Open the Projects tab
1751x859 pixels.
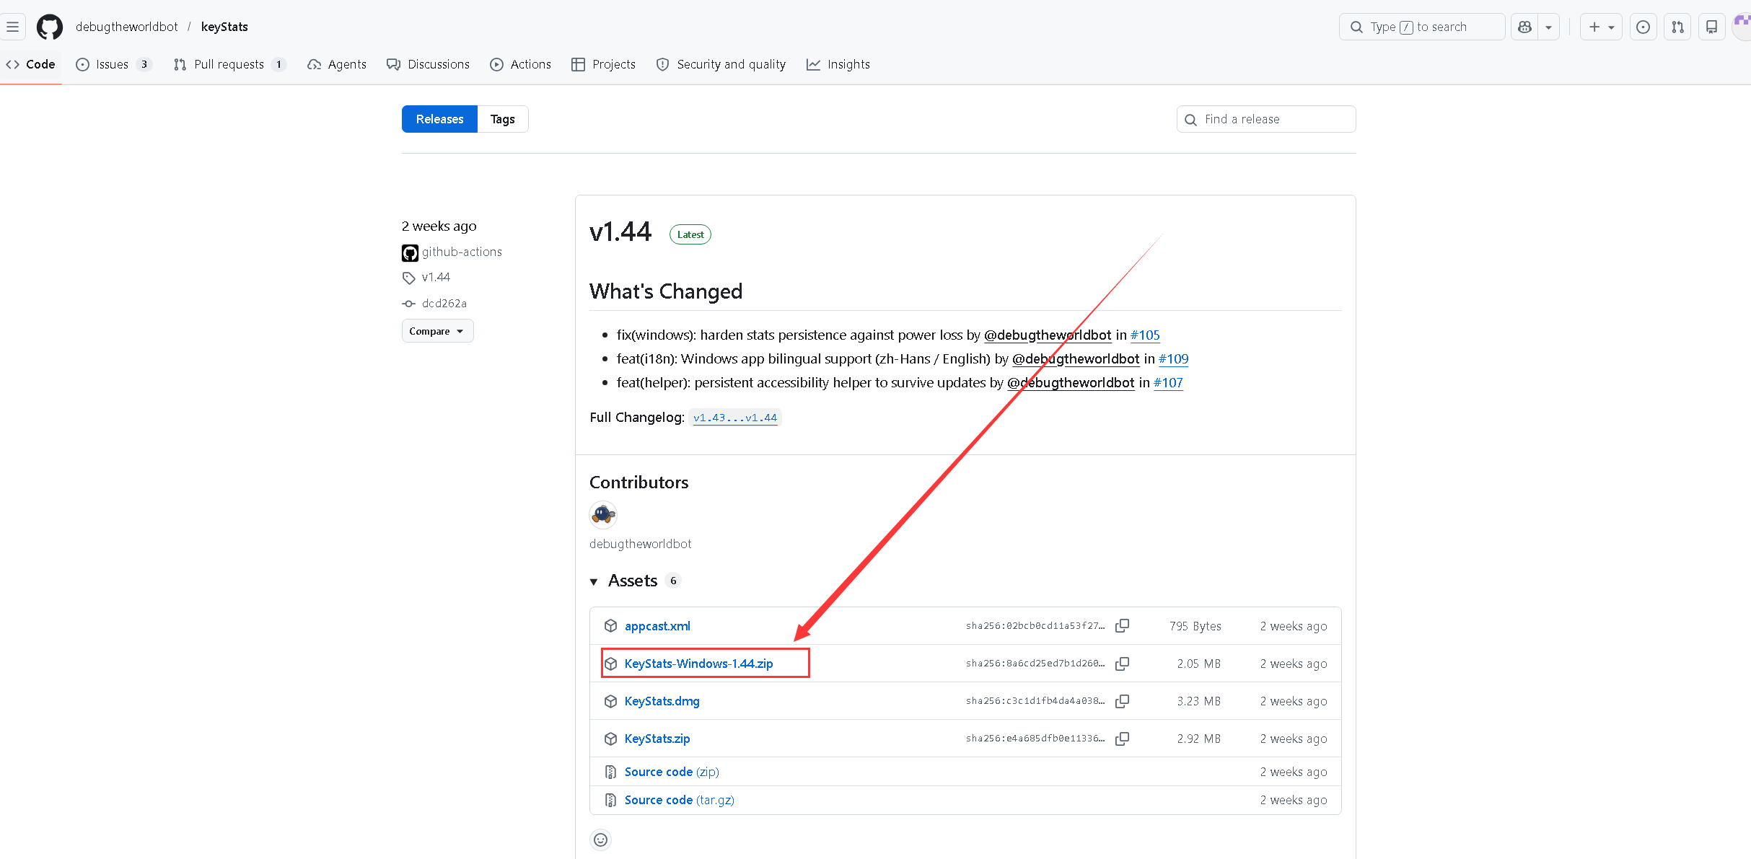point(603,64)
